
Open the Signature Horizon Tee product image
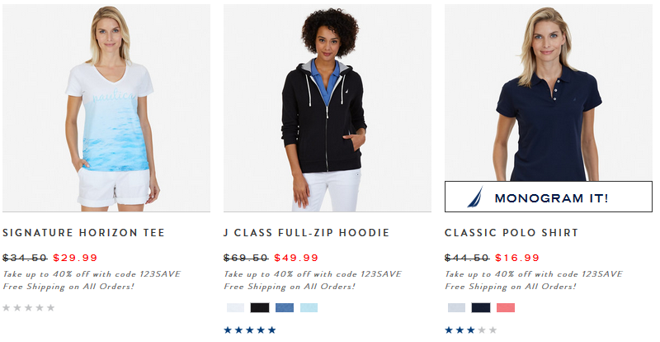[106, 108]
